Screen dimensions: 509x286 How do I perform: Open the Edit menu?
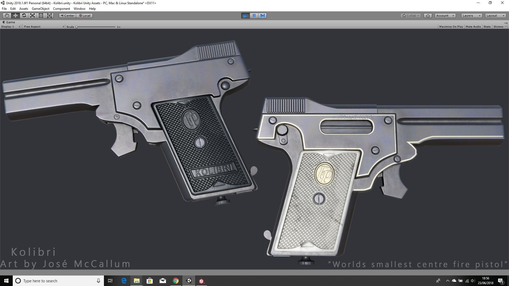pos(13,9)
